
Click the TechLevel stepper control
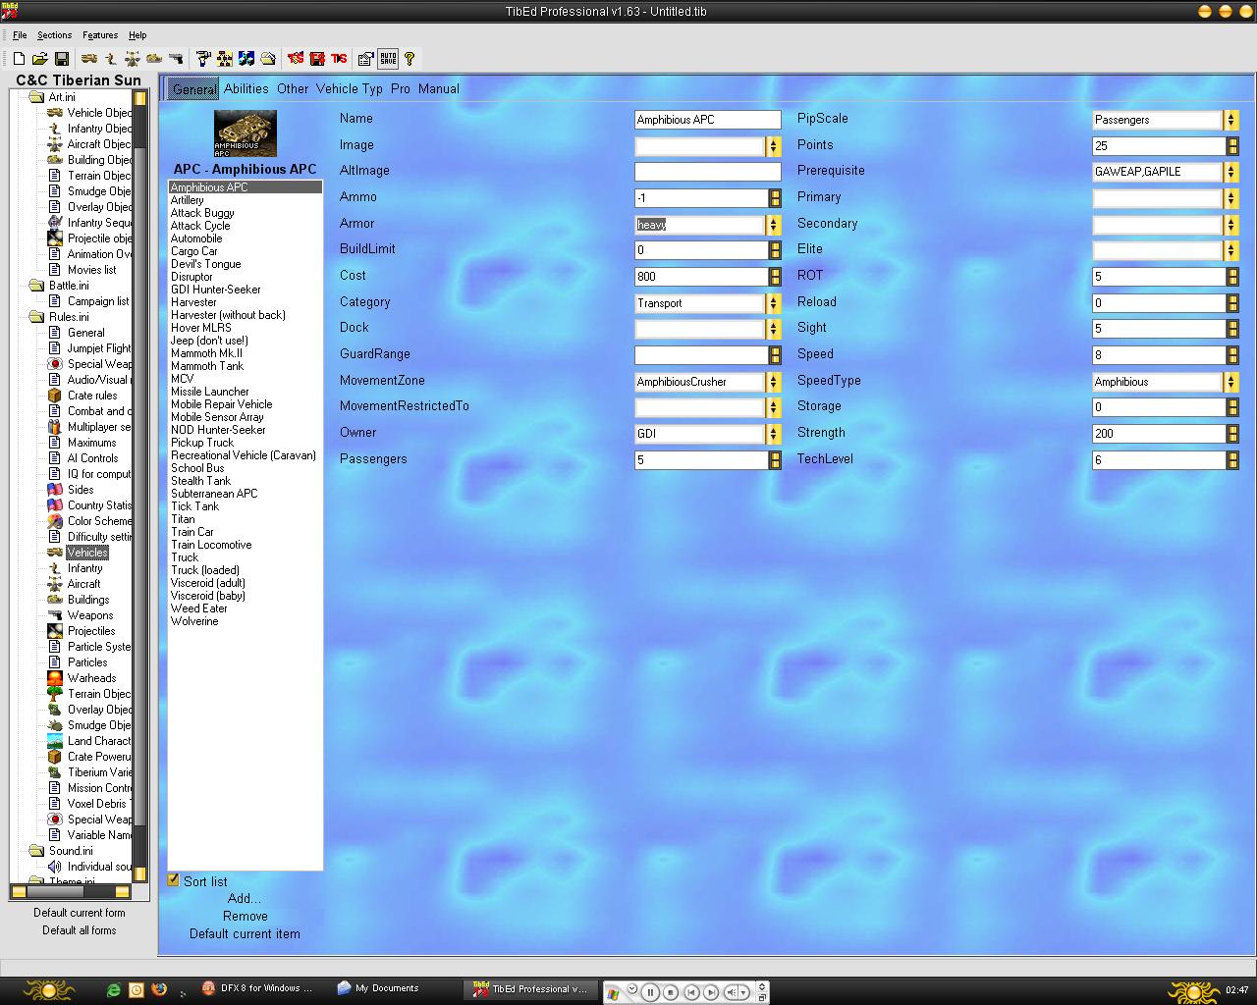pyautogui.click(x=1232, y=460)
